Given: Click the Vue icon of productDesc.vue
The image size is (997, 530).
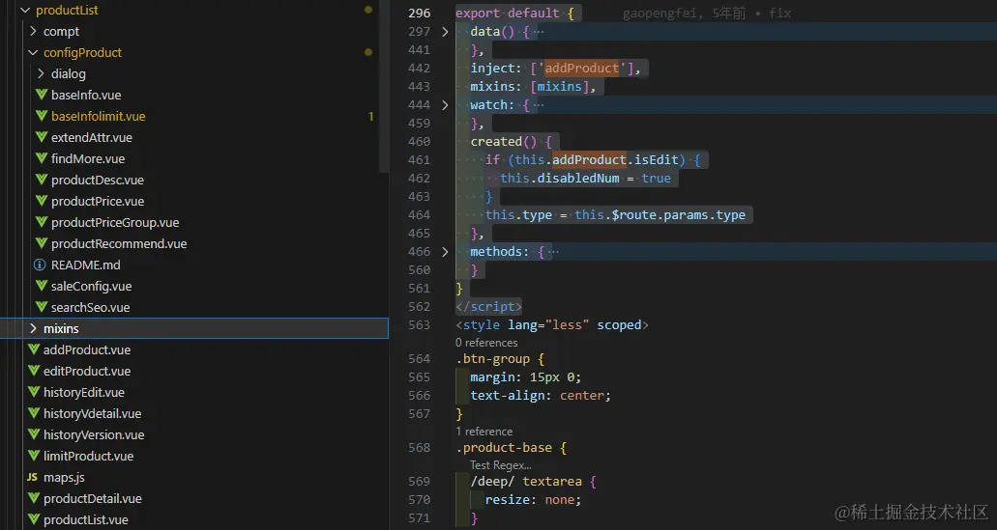Looking at the screenshot, I should (42, 180).
